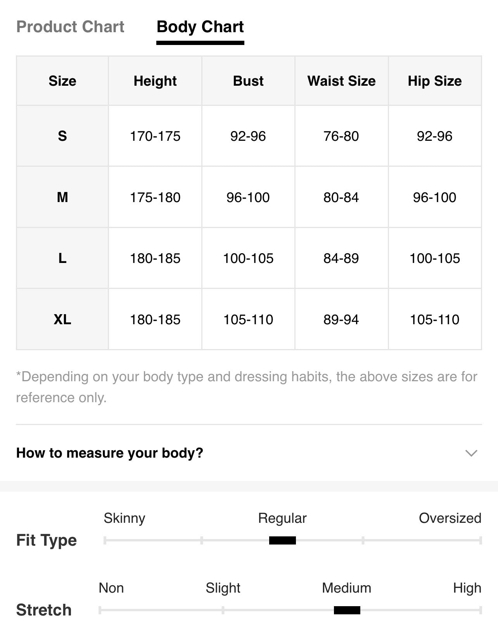Click the Height column header

155,81
